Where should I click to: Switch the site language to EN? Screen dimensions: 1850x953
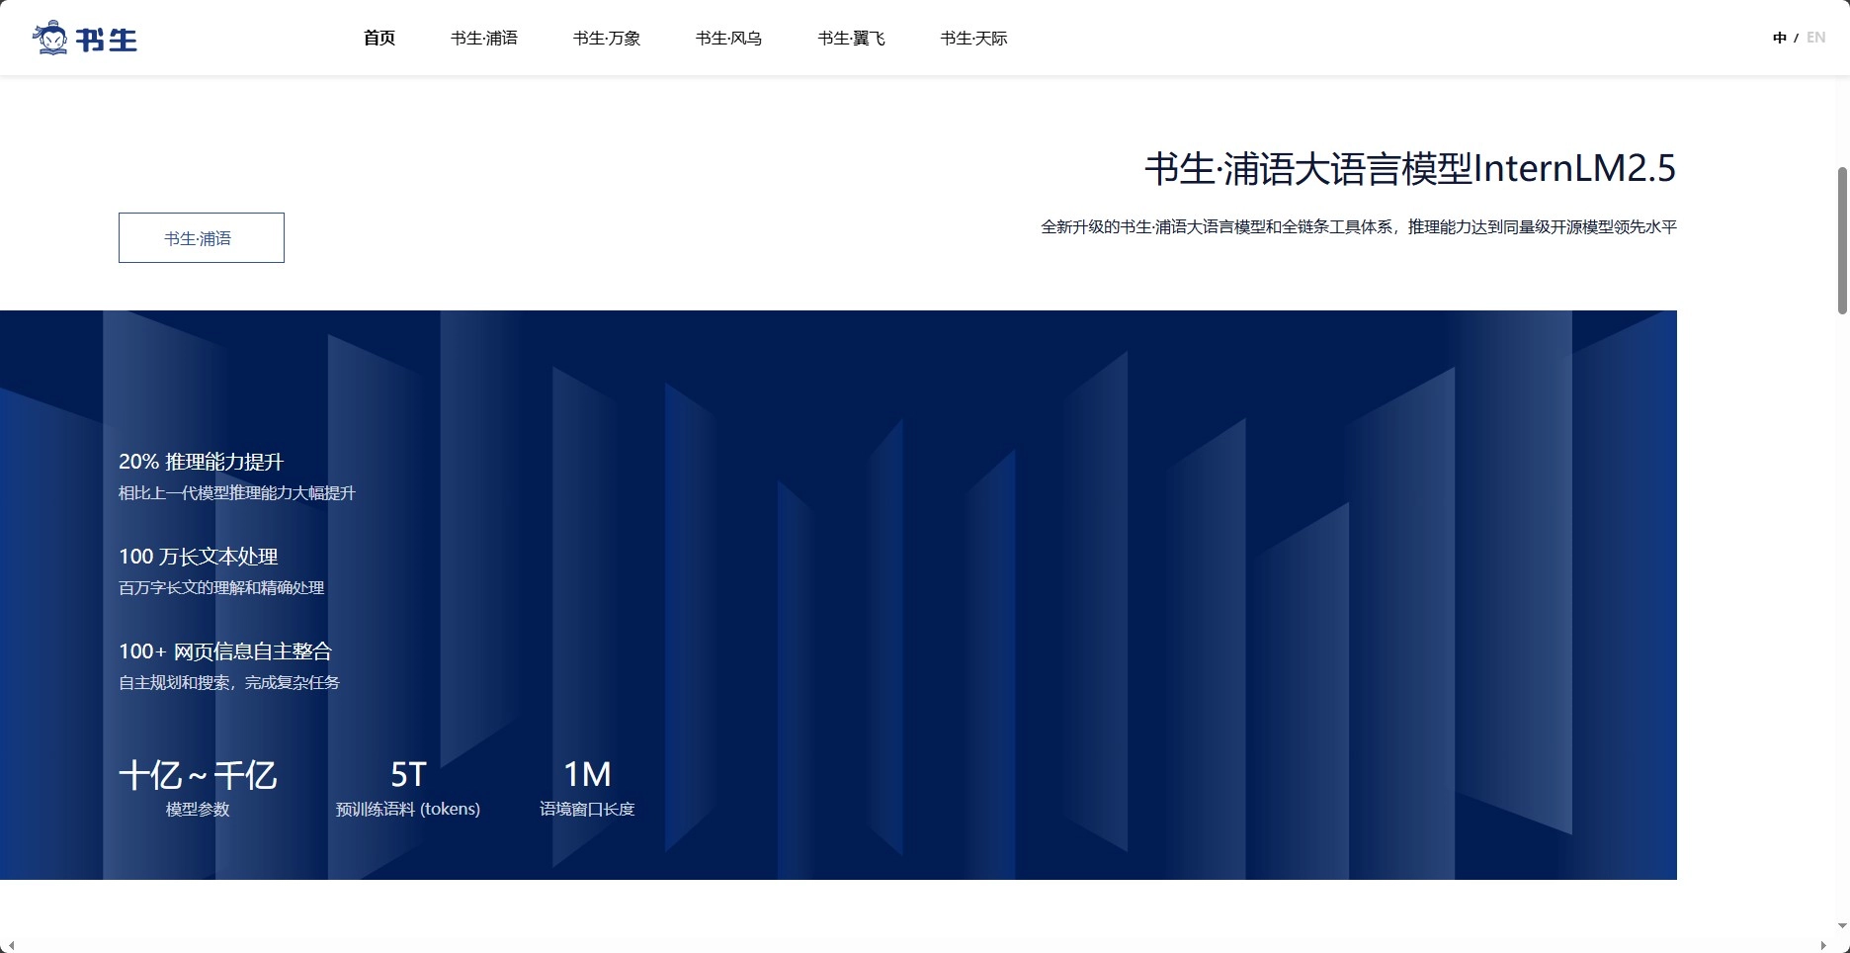[1815, 38]
